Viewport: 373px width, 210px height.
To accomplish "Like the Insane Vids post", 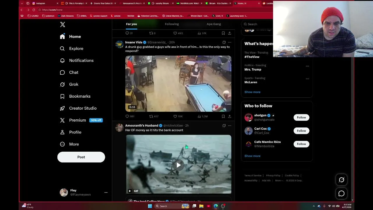I will point(178,116).
